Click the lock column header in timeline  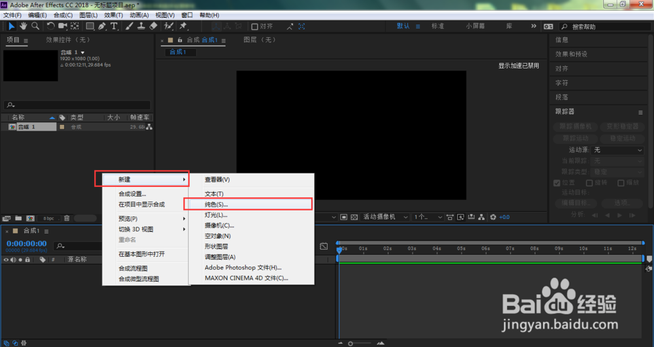(27, 259)
